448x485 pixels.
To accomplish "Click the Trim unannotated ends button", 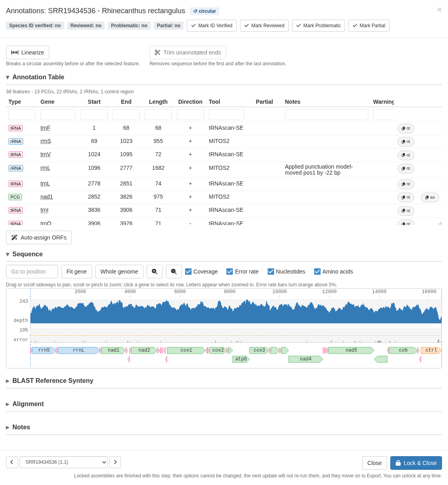I will click(x=188, y=52).
